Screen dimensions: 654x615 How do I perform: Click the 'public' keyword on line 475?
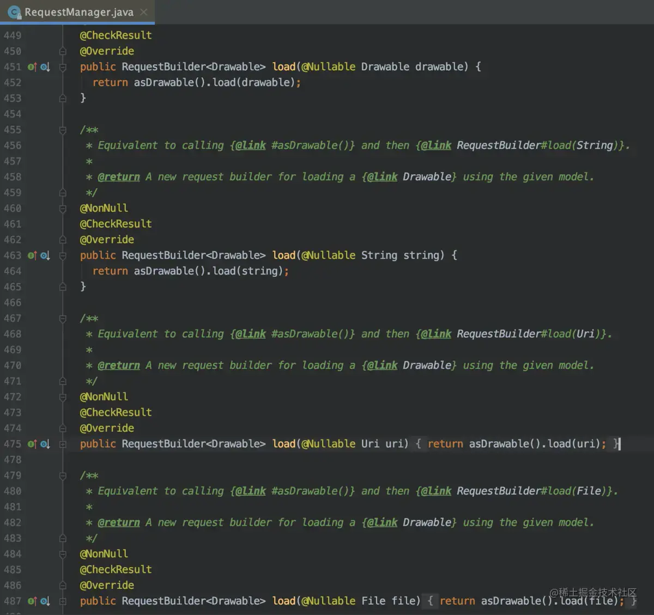click(98, 444)
